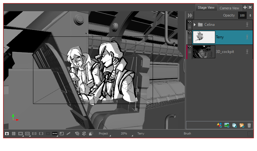This screenshot has width=257, height=151.
Task: Toggle the 00:00 timecode overlay icon
Action: click(x=55, y=134)
